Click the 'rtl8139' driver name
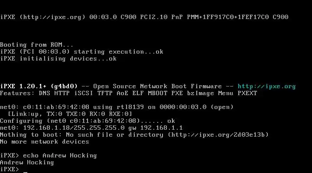Screen dimensions: 312x173 point(130,107)
